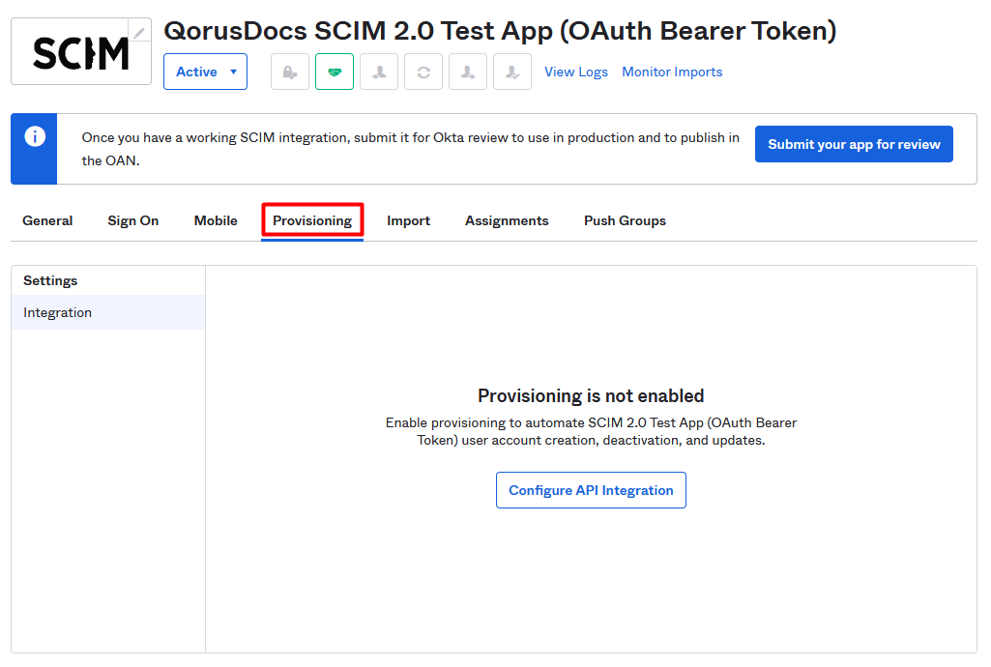
Task: Click the banner text about Okta review
Action: click(x=411, y=149)
